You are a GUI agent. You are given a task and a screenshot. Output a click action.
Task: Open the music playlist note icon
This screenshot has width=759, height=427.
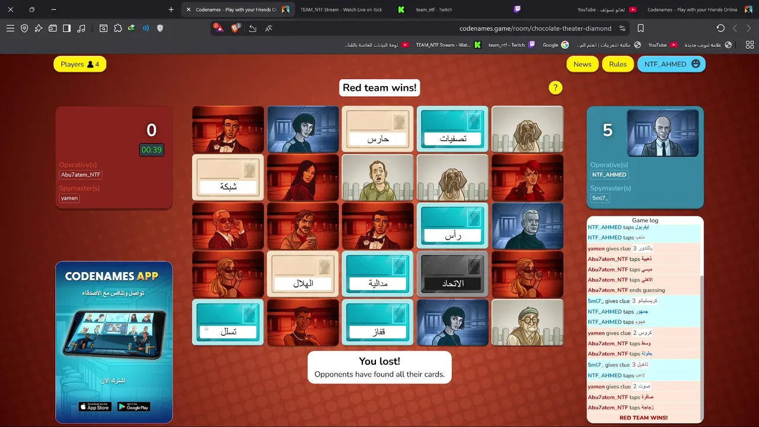(x=81, y=28)
